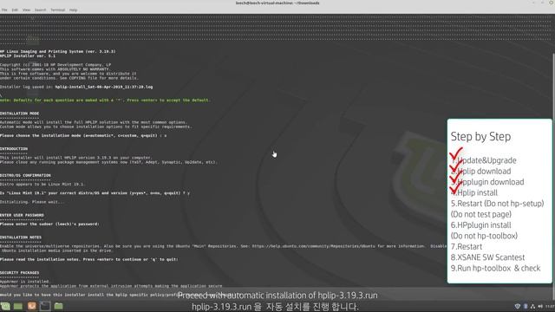Open the File menu in terminal

4,10
